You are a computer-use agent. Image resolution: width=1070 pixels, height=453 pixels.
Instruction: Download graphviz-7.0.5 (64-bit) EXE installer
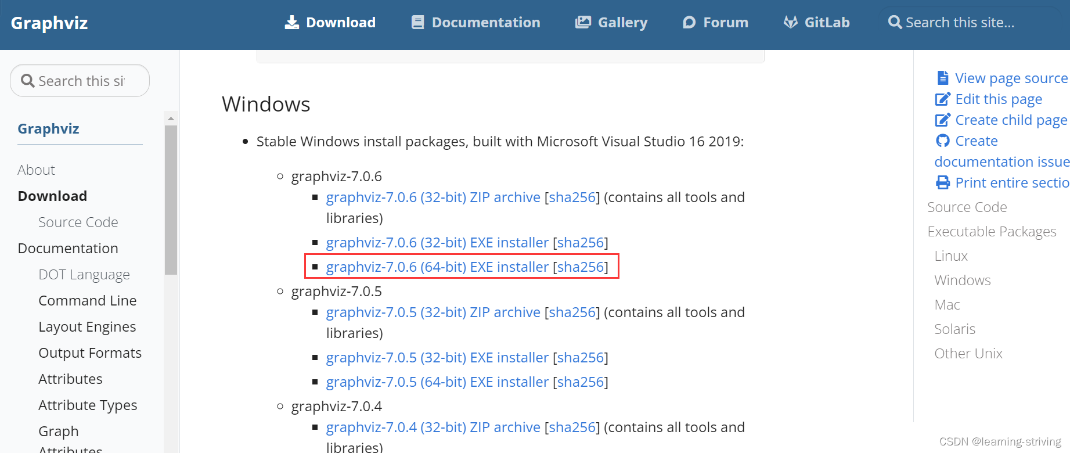(437, 382)
